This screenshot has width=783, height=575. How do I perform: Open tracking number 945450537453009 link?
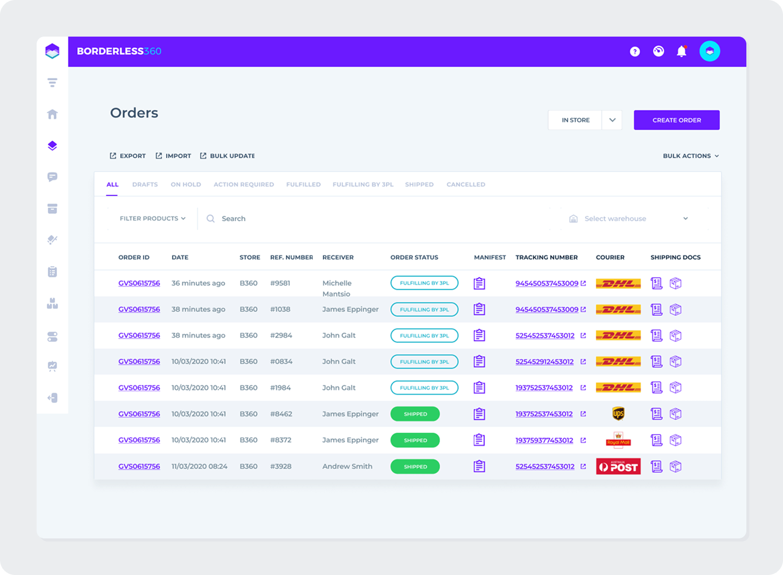(x=547, y=283)
